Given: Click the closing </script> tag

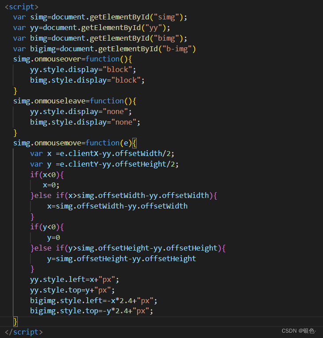Looking at the screenshot, I should pos(24,332).
